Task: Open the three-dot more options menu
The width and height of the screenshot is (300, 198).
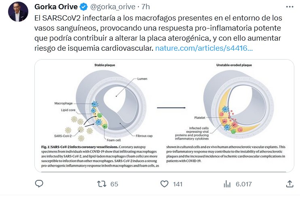Action: pos(289,7)
